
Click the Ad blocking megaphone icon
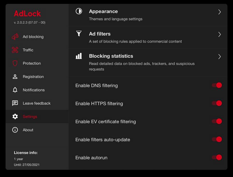(15, 37)
